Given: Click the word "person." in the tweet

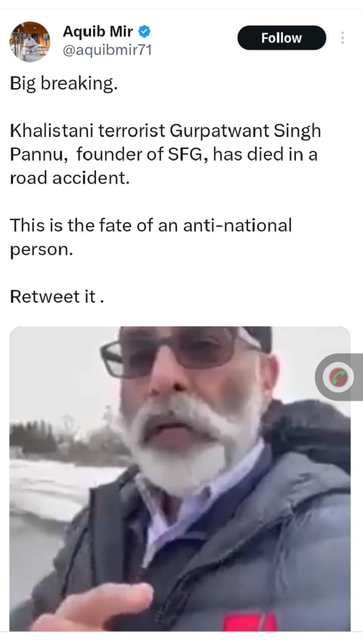Looking at the screenshot, I should coord(41,249).
